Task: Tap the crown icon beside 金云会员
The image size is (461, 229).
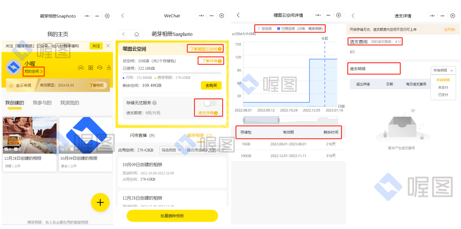Action: click(x=11, y=85)
